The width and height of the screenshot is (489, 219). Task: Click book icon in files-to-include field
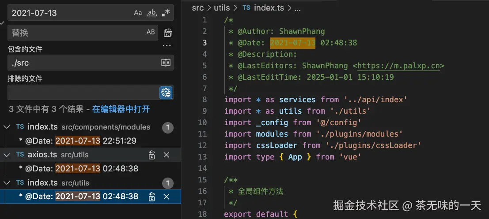coord(166,63)
